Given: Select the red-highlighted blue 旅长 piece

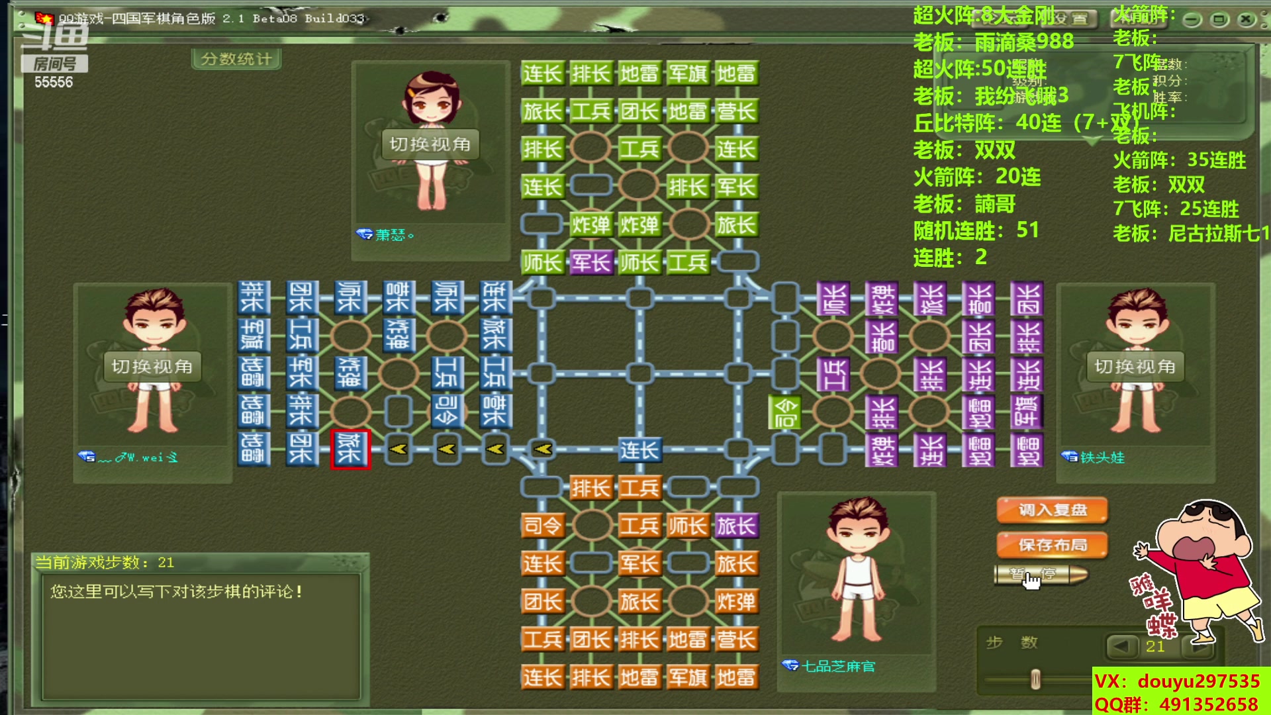Looking at the screenshot, I should pyautogui.click(x=350, y=450).
